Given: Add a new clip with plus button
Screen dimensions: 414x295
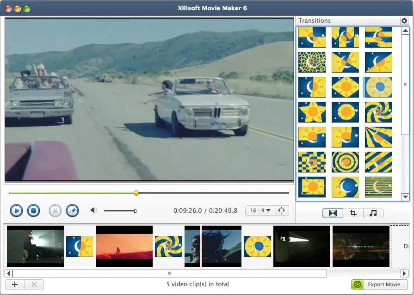Looking at the screenshot, I should [x=15, y=284].
